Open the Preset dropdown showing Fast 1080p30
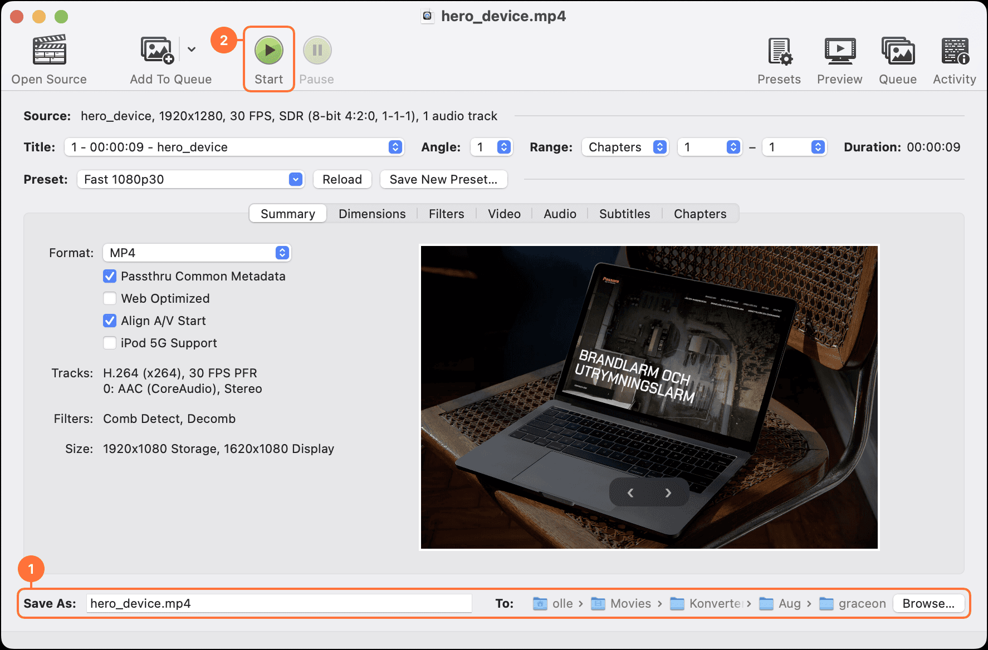 pos(190,179)
